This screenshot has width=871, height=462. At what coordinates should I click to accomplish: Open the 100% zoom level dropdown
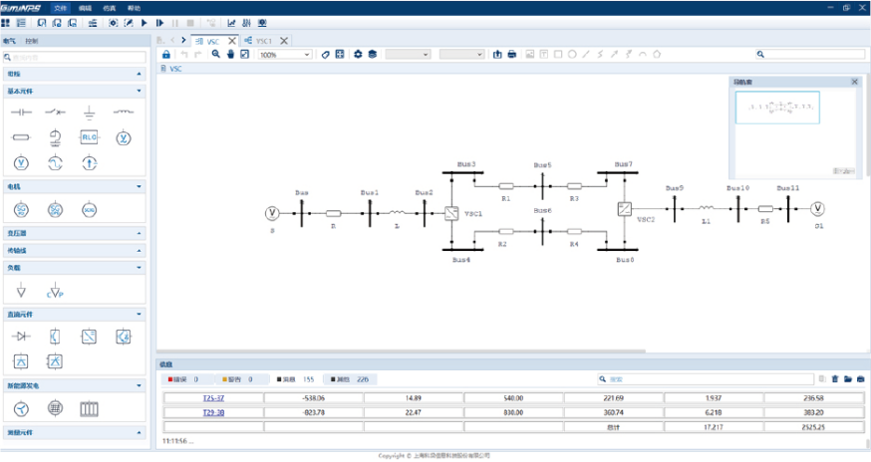coord(284,54)
